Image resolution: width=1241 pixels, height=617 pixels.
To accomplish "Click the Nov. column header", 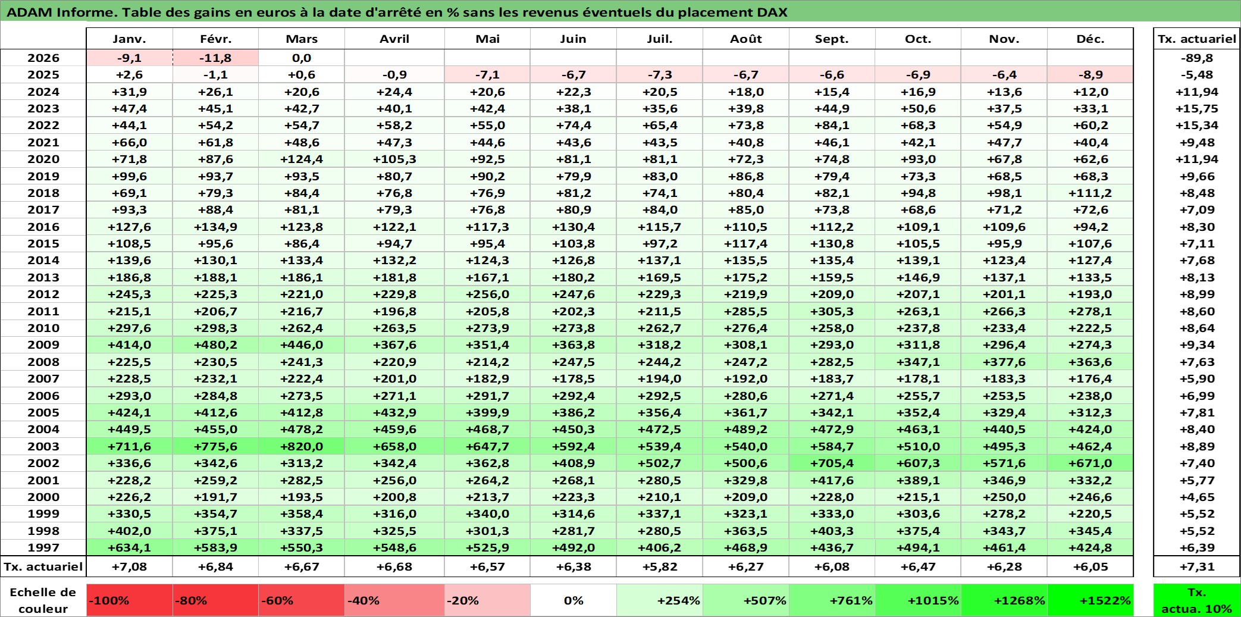I will click(x=1004, y=39).
